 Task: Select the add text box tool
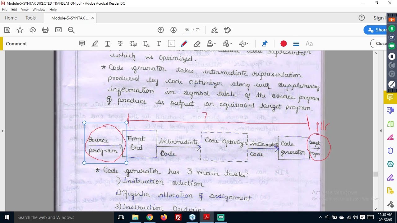(x=171, y=44)
